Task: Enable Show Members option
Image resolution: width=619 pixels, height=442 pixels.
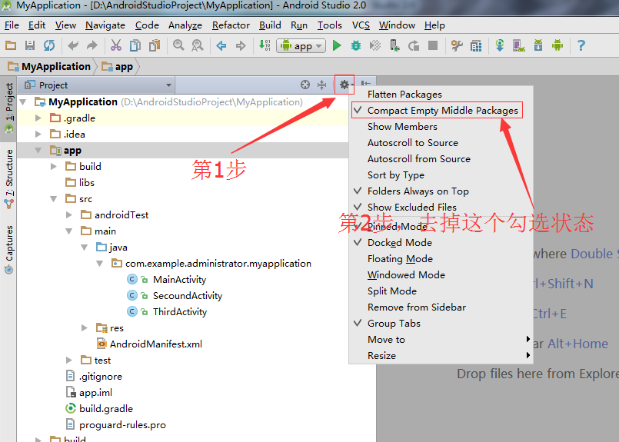Action: click(441, 127)
